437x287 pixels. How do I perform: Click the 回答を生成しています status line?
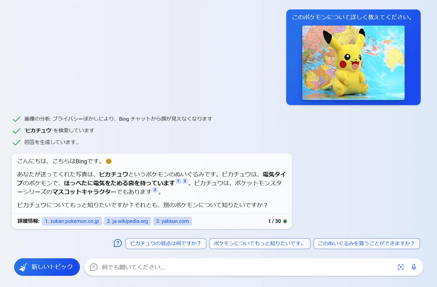coord(52,142)
